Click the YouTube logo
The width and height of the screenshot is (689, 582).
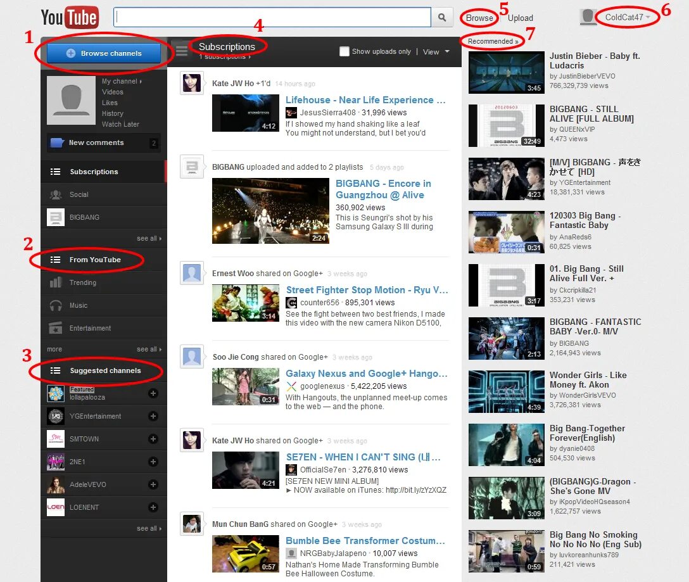[70, 17]
